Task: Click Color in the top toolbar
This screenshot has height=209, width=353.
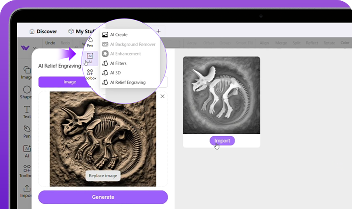Action: tap(345, 43)
